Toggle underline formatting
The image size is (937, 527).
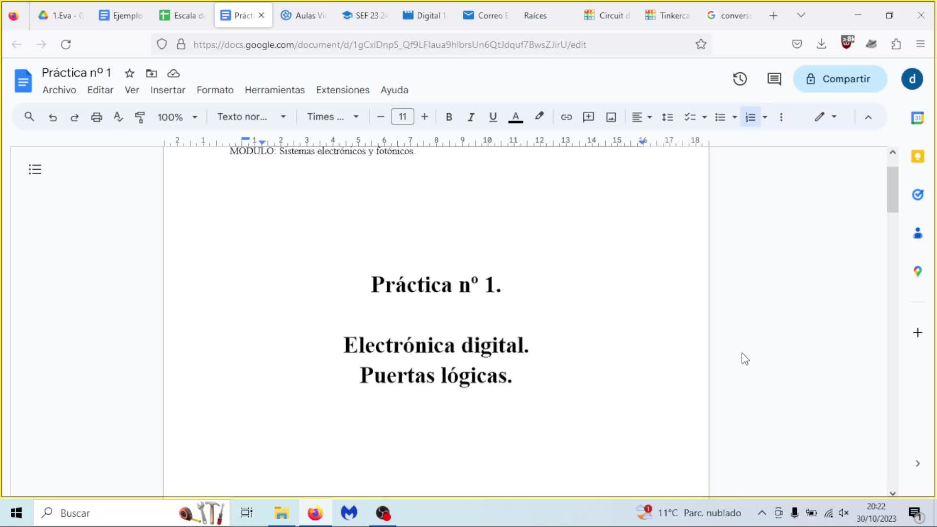[x=493, y=117]
